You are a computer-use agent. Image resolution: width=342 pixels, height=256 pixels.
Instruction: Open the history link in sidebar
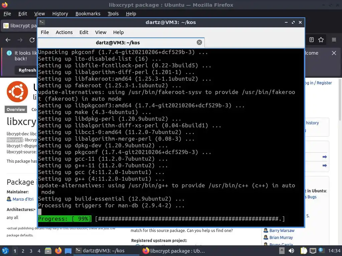click(x=312, y=123)
